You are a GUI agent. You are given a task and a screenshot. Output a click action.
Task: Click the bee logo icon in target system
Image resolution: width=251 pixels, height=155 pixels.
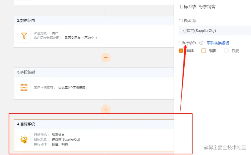[x=24, y=139]
